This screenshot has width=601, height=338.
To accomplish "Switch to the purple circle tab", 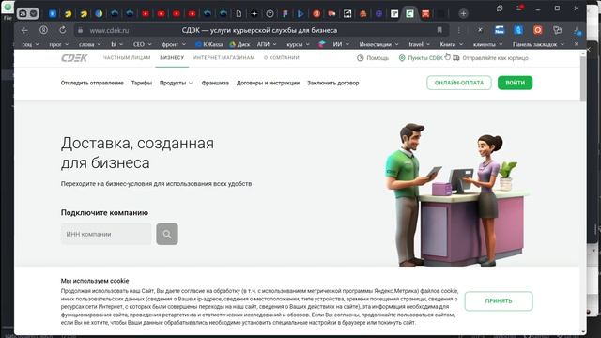I will pos(378,14).
